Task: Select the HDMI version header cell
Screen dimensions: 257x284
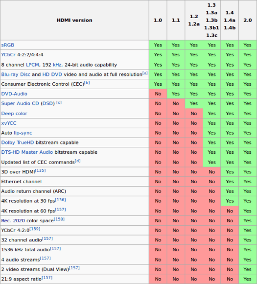Action: click(x=74, y=20)
